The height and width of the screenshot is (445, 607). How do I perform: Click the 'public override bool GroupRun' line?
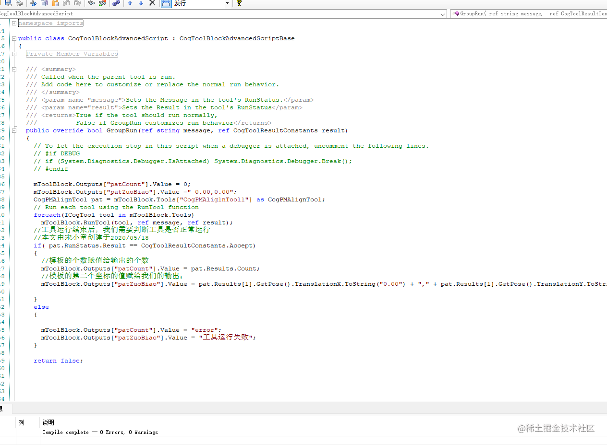tap(187, 130)
